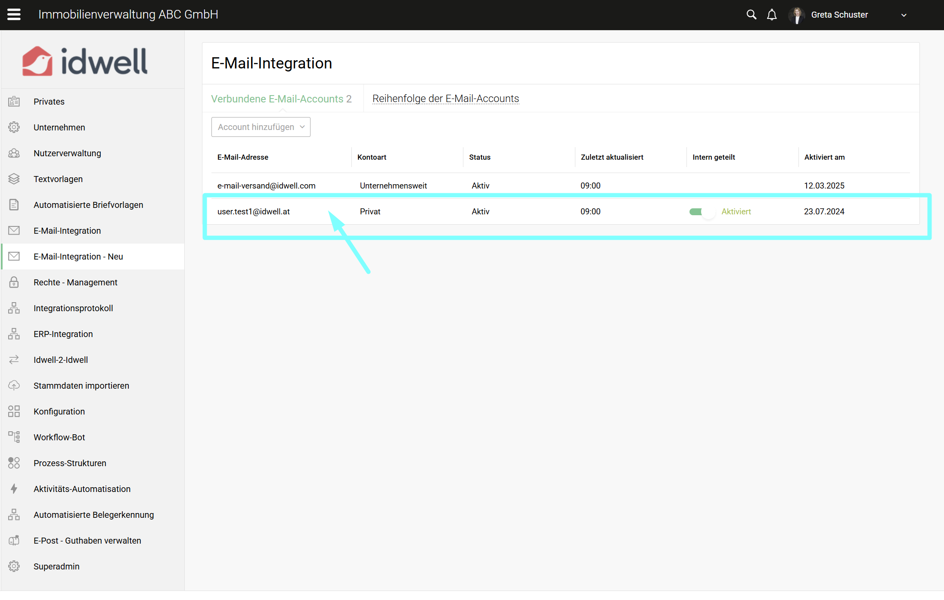Expand the user menu chevron beside Greta Schuster
Screen dimensions: 944x600
pos(904,15)
